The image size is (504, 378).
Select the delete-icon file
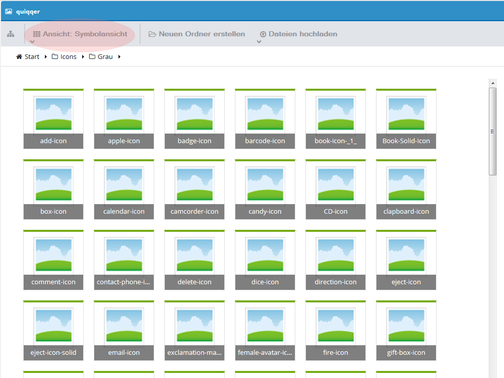(195, 260)
